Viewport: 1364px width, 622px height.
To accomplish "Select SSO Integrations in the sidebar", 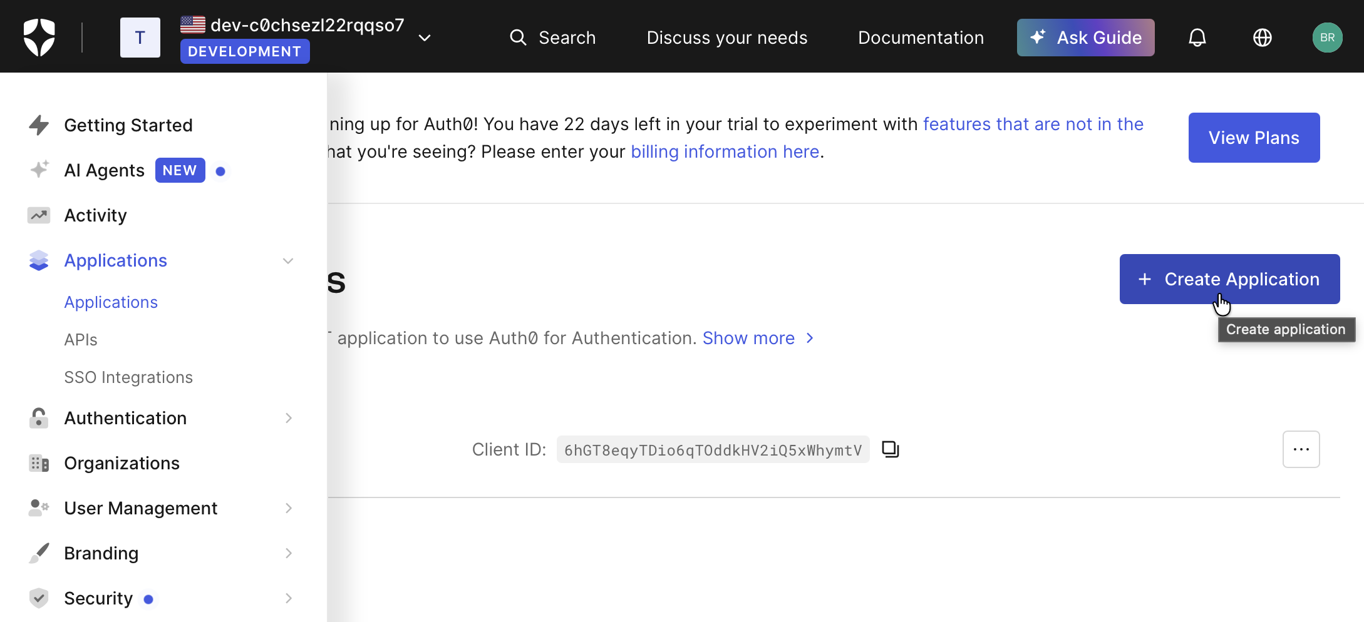I will [x=128, y=377].
